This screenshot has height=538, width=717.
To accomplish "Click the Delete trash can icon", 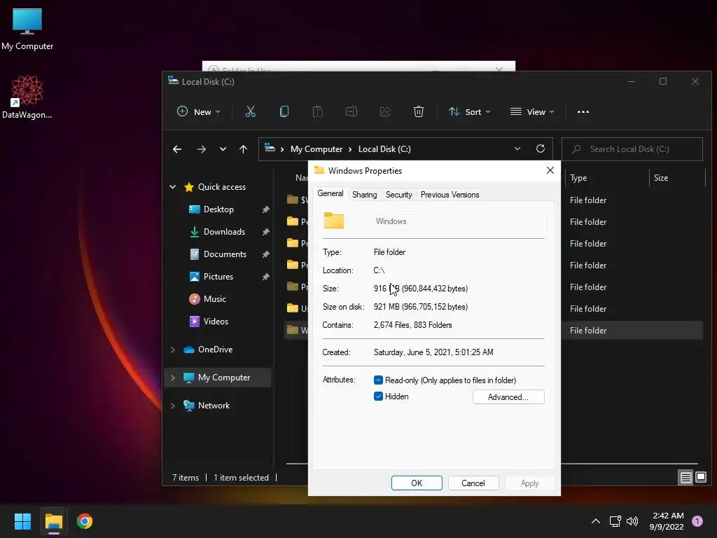I will [x=419, y=111].
